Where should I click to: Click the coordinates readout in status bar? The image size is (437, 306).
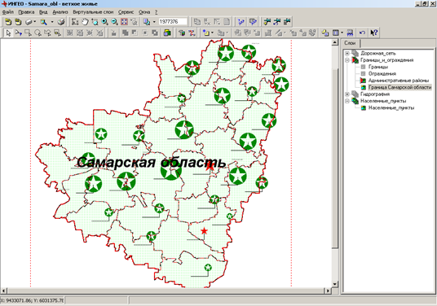(33, 300)
